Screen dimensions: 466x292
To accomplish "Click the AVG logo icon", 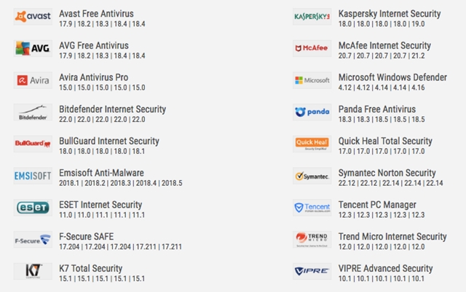I will point(33,49).
